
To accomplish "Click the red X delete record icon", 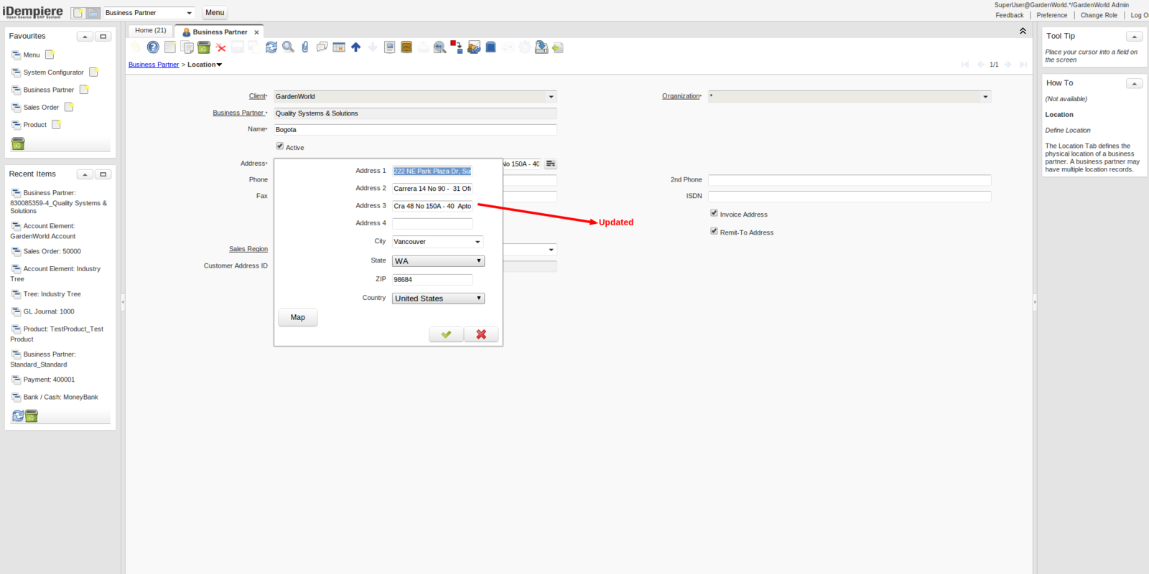I will [x=220, y=48].
